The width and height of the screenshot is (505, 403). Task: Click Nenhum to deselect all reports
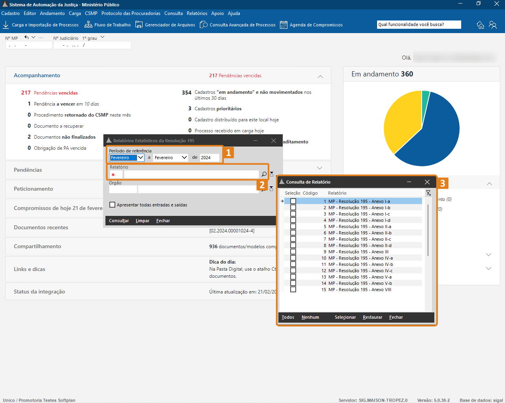310,317
